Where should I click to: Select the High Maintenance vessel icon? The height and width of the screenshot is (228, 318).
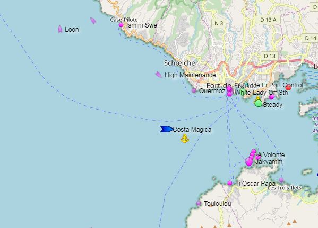click(x=159, y=75)
